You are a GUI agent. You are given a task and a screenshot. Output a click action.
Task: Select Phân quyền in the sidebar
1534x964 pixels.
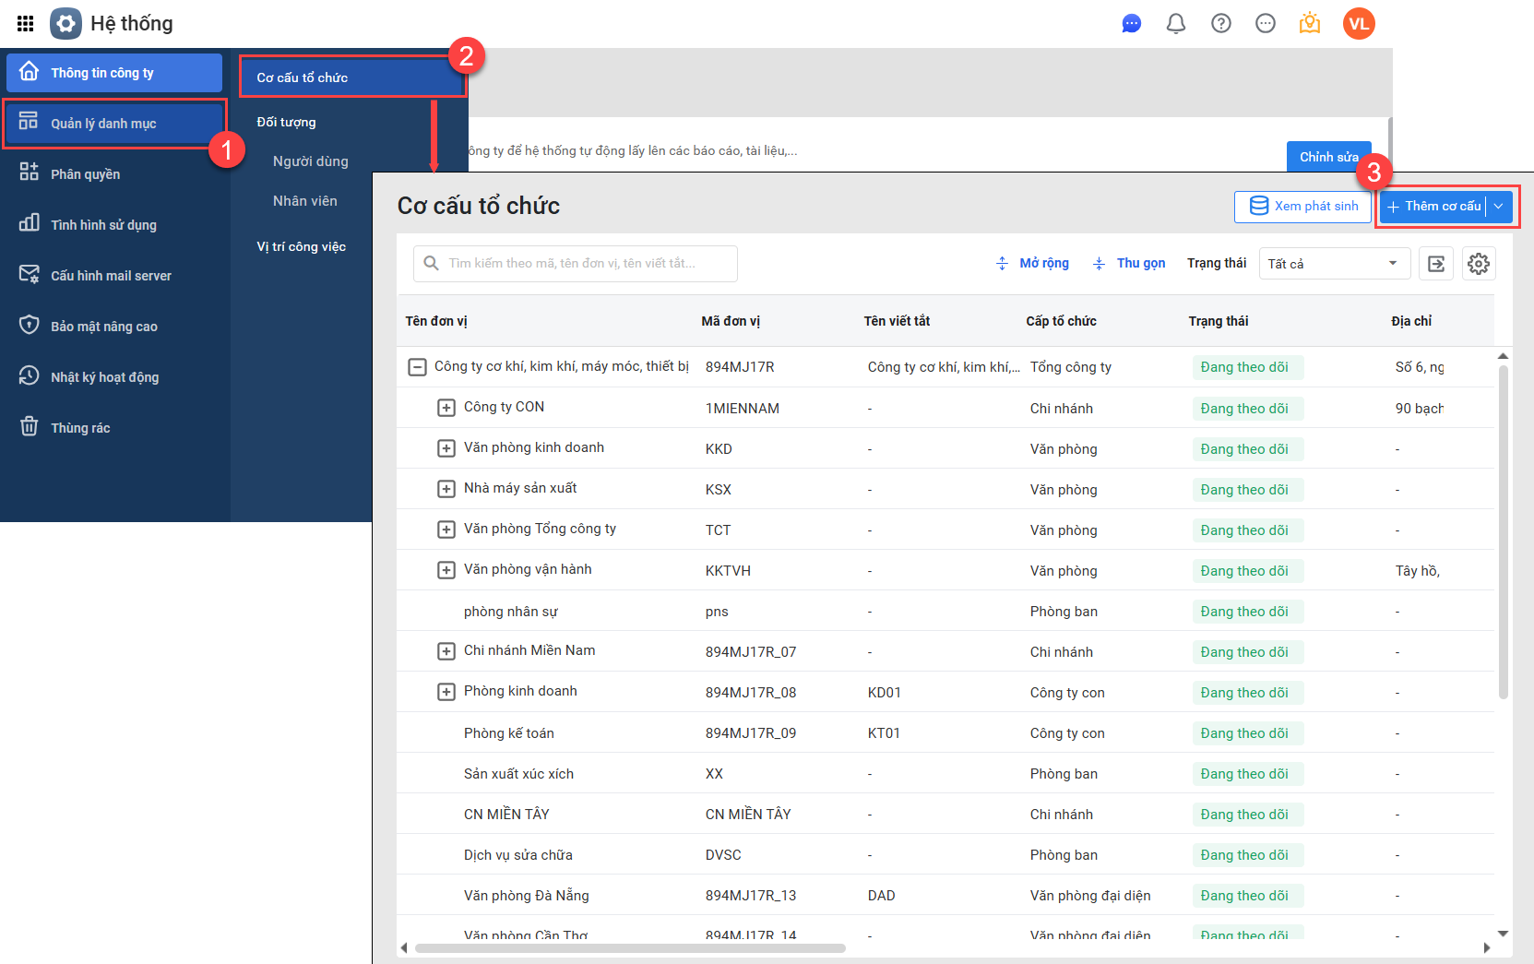86,174
